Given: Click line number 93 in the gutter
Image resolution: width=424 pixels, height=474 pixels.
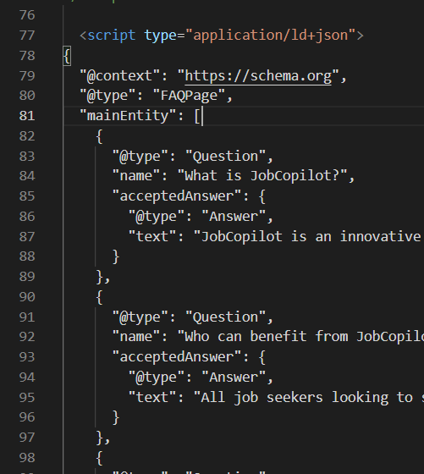Looking at the screenshot, I should 27,357.
